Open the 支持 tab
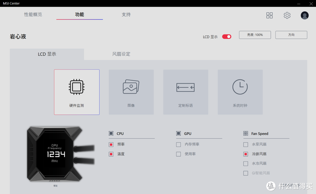This screenshot has width=316, height=194. pos(126,14)
